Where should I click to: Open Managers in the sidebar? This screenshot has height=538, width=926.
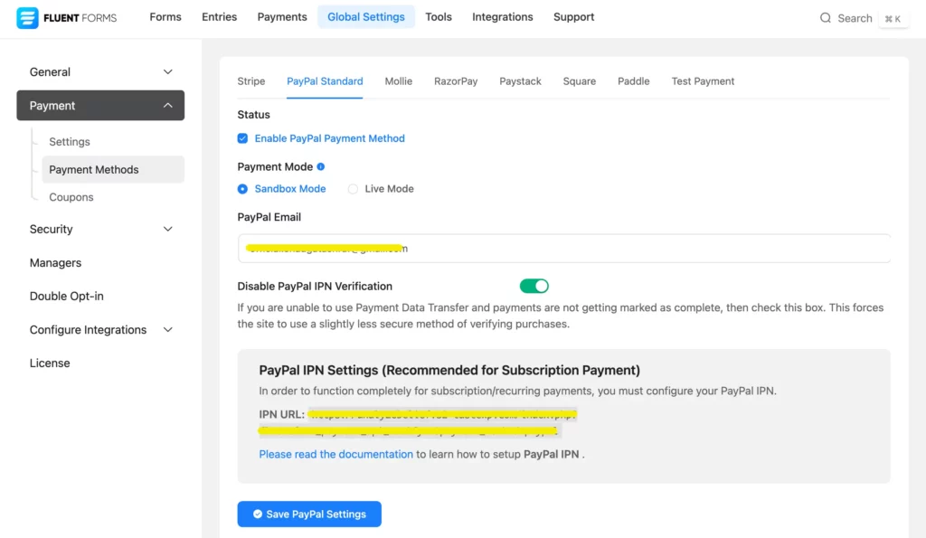(x=55, y=263)
